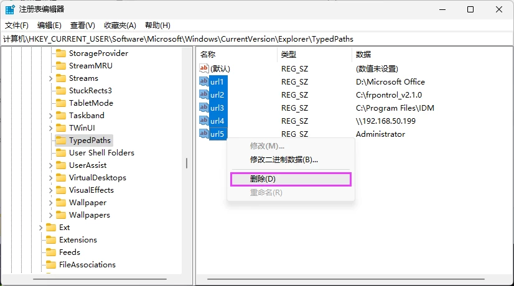Image resolution: width=514 pixels, height=286 pixels.
Task: Expand the VisualEffects key
Action: click(50, 190)
